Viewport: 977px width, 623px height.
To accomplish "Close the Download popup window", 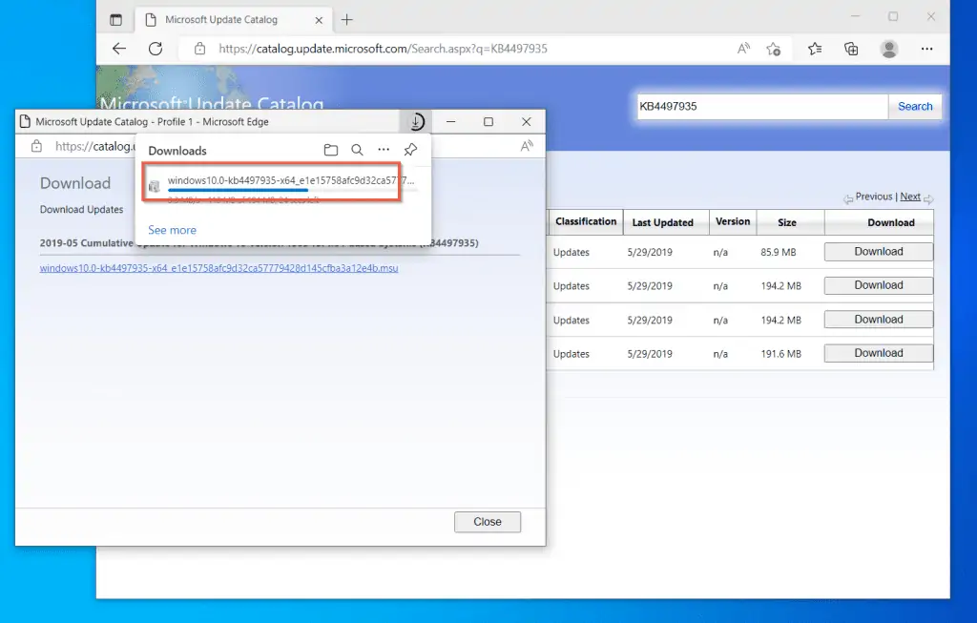I will [x=527, y=121].
